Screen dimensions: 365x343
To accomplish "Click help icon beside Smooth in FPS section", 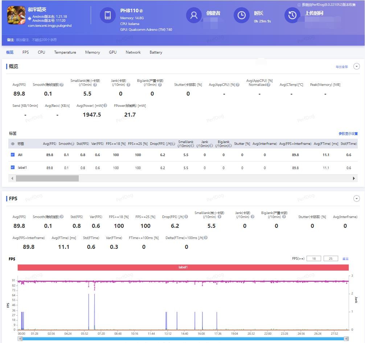I will (62, 217).
